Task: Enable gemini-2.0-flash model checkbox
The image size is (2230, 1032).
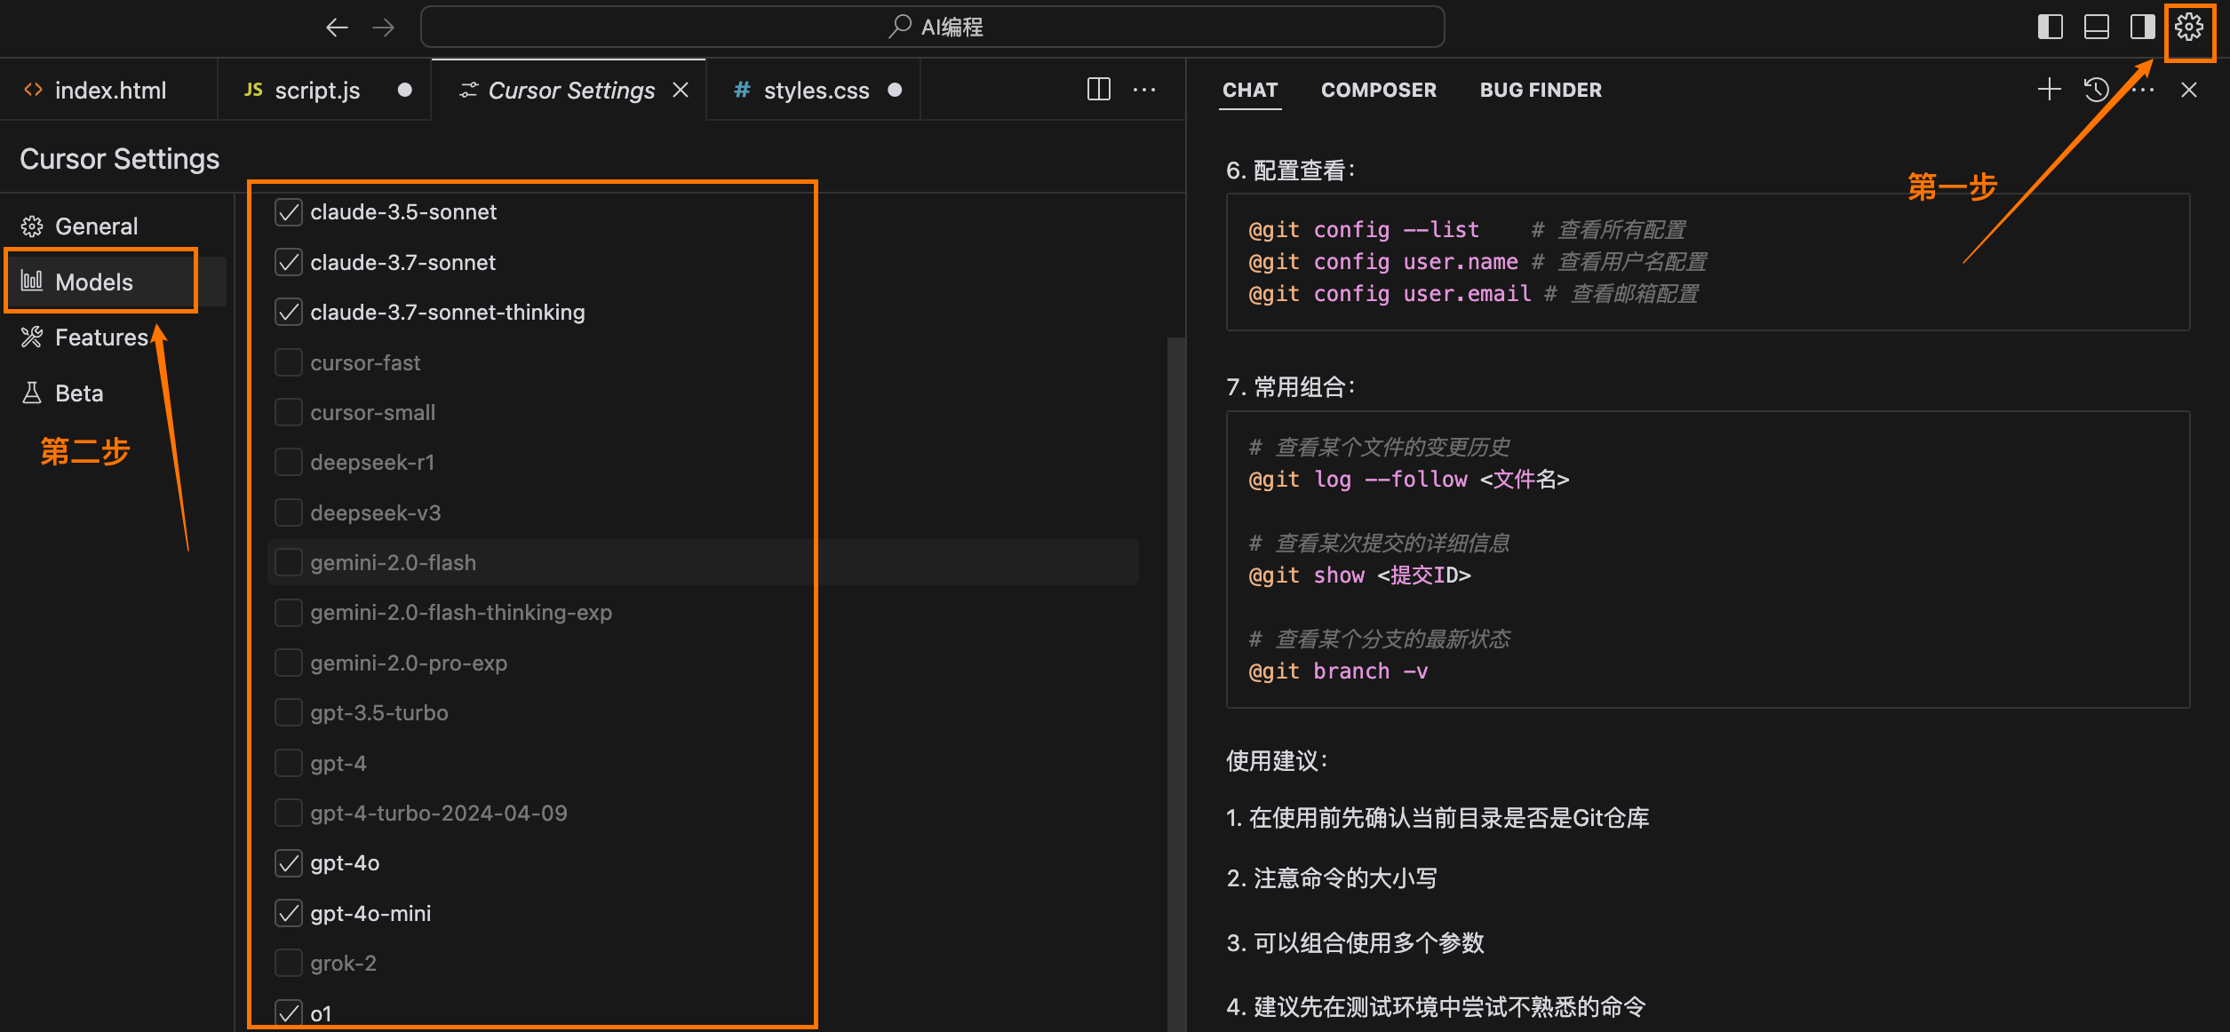Action: pyautogui.click(x=289, y=563)
